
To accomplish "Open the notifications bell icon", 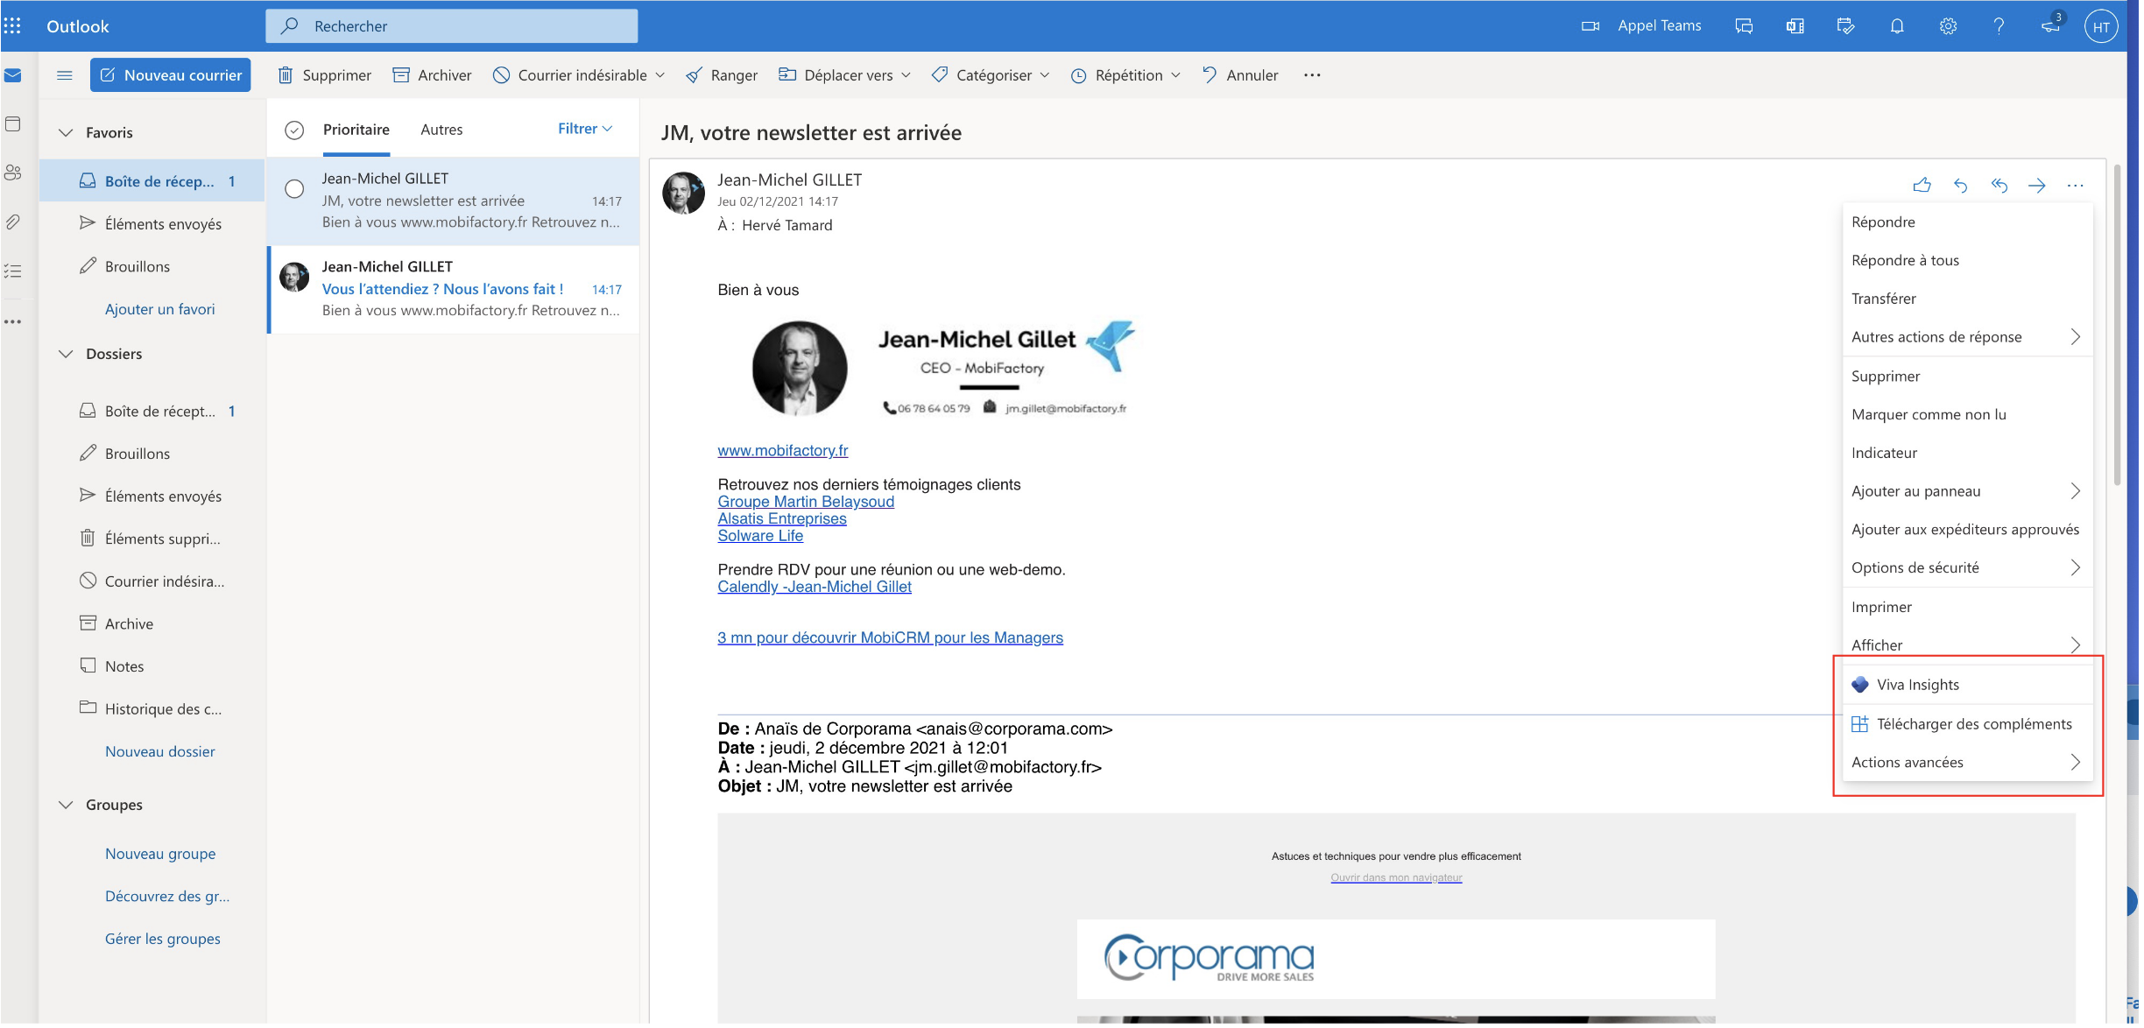I will coord(1897,26).
